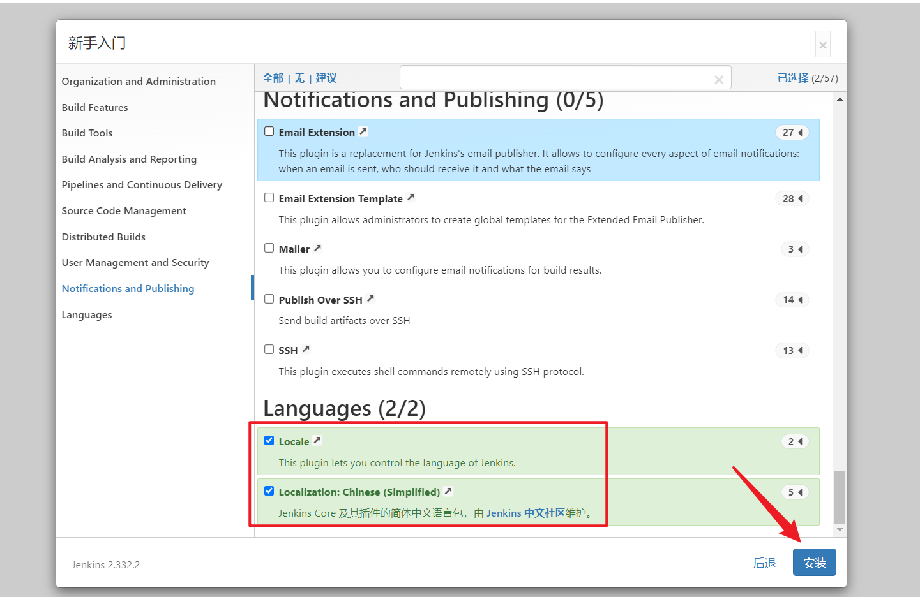
Task: Expand Locale dependencies badge 2
Action: [x=795, y=441]
